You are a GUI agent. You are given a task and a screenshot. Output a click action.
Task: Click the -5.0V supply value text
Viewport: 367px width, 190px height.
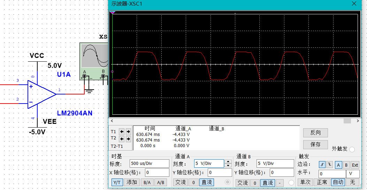[x=37, y=132]
